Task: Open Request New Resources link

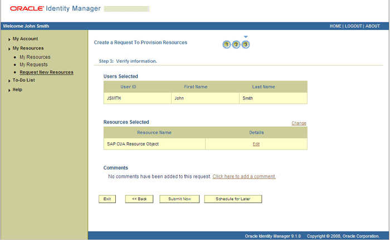Action: coord(46,72)
